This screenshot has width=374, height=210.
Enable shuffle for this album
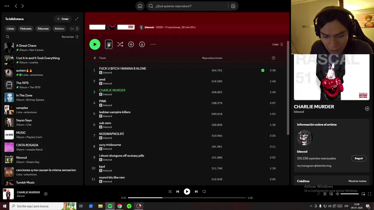120,44
